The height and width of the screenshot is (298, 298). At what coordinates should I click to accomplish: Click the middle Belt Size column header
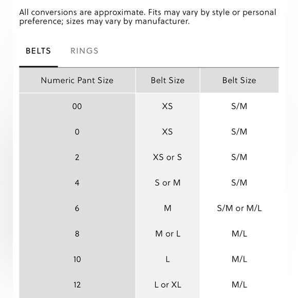coord(167,80)
